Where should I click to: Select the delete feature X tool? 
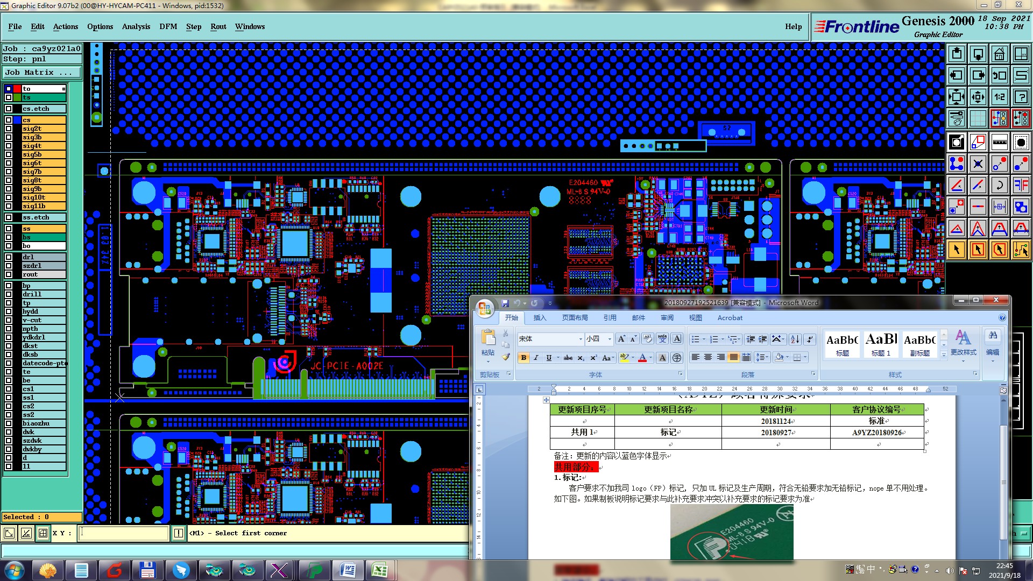(x=978, y=164)
